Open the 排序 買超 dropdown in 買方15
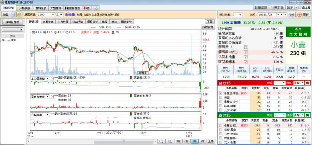Viewport: 312px width, 145px height. point(302,83)
